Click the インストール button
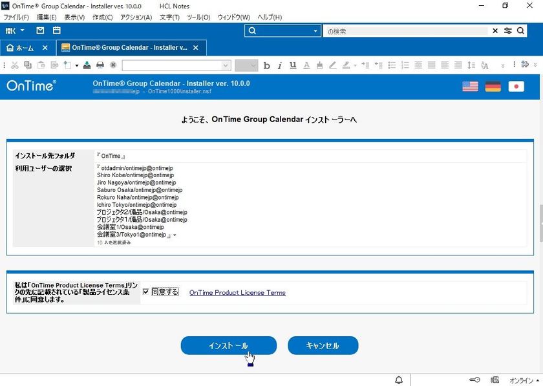 click(x=229, y=345)
